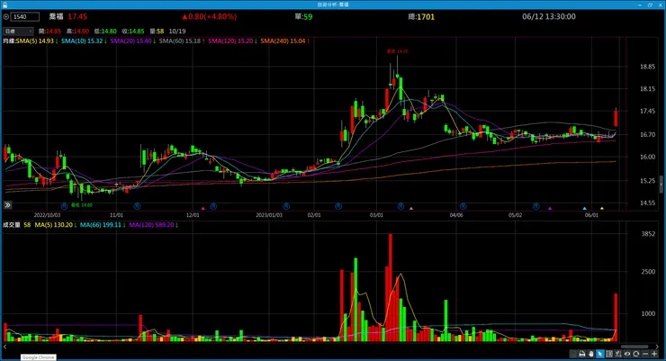Click the 18.85 price axis label
Viewport: 666px width, 361px height.
[648, 67]
